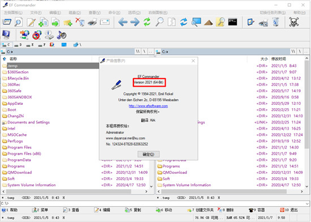Select the AppData folder in left panel
This screenshot has height=222, width=311.
pos(15,104)
